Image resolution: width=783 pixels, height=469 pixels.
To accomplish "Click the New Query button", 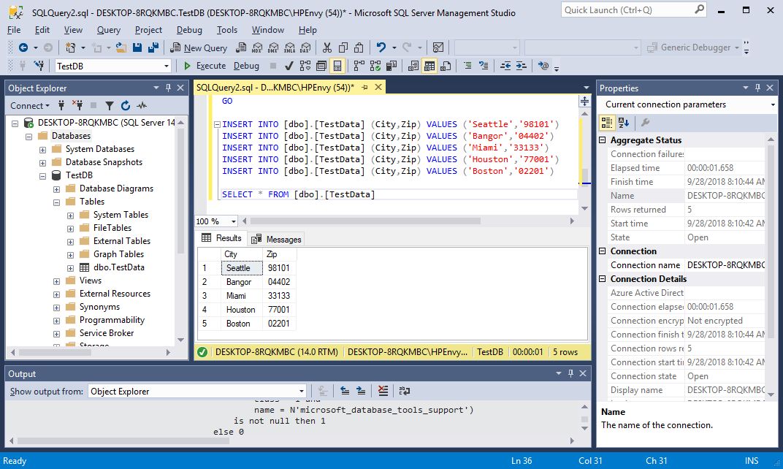I will tap(199, 47).
